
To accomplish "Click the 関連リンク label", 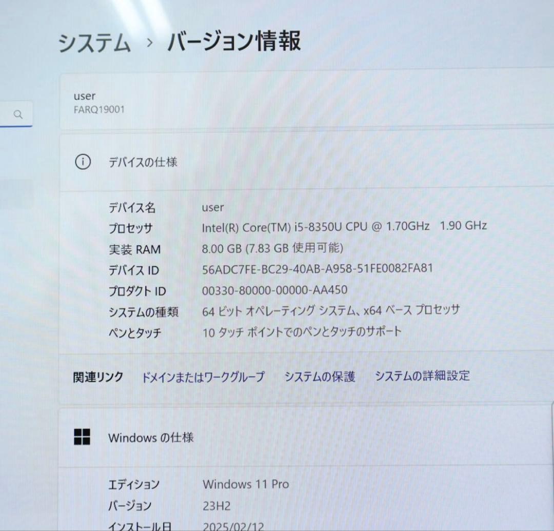I will point(97,377).
